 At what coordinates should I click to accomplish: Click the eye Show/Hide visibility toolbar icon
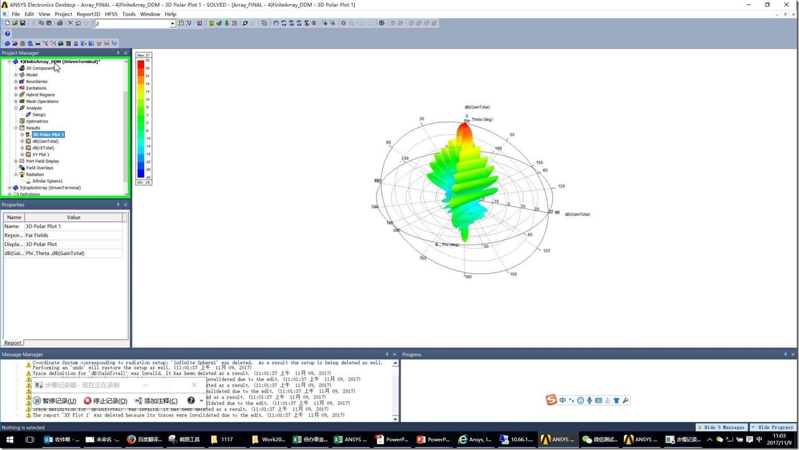click(x=382, y=23)
